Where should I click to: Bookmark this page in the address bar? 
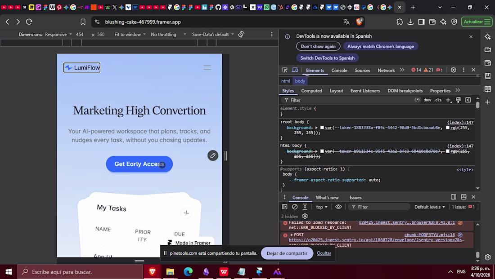[x=83, y=22]
